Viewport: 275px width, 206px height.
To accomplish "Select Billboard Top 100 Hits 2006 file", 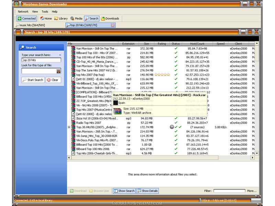I will click(x=92, y=149).
